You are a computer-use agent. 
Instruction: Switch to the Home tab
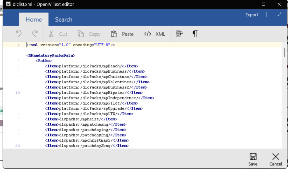tap(34, 19)
